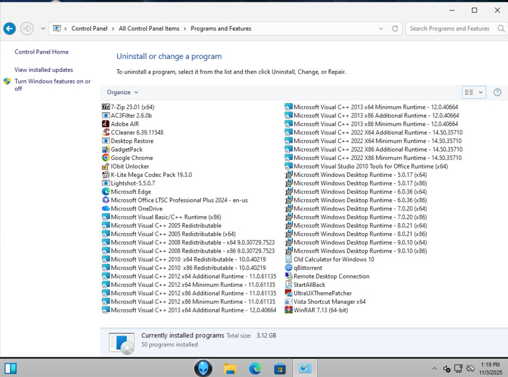Expand the view options dropdown arrow
508x377 pixels.
481,92
